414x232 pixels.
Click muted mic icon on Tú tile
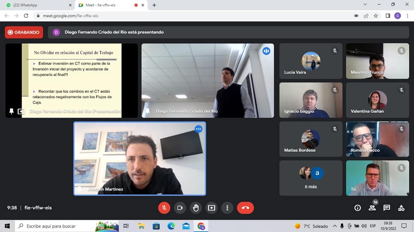point(401,168)
